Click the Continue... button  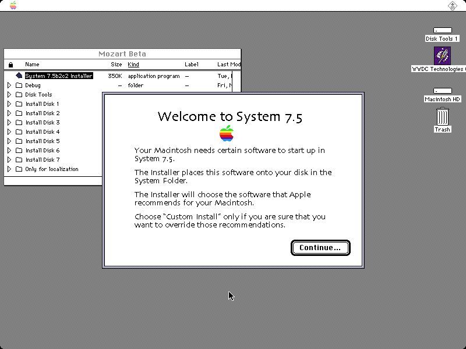[x=320, y=248]
